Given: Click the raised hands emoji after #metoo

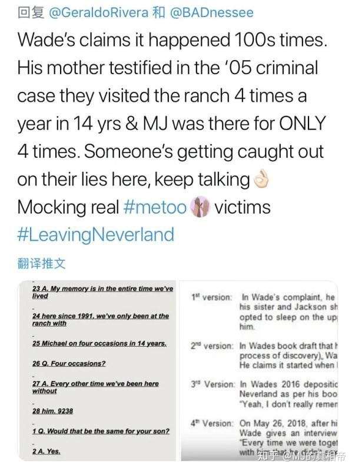Looking at the screenshot, I should [x=200, y=207].
